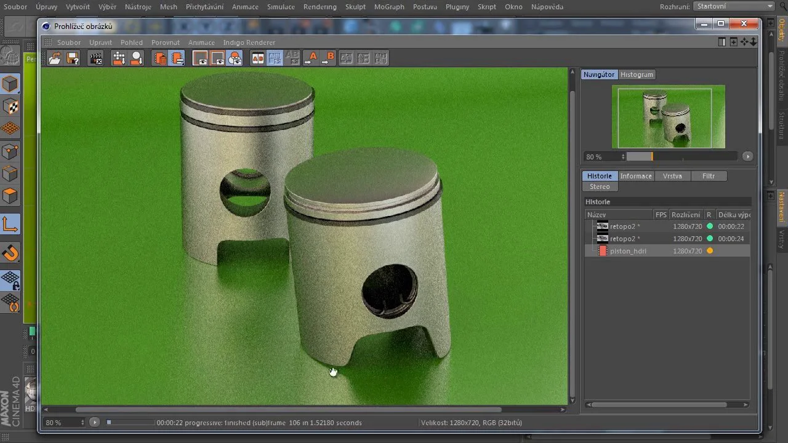Click the Set as A icon
Viewport: 788px width, 443px height.
click(310, 58)
